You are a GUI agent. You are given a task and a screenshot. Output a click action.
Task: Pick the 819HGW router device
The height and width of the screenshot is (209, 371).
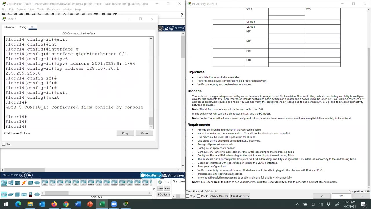coord(91,183)
